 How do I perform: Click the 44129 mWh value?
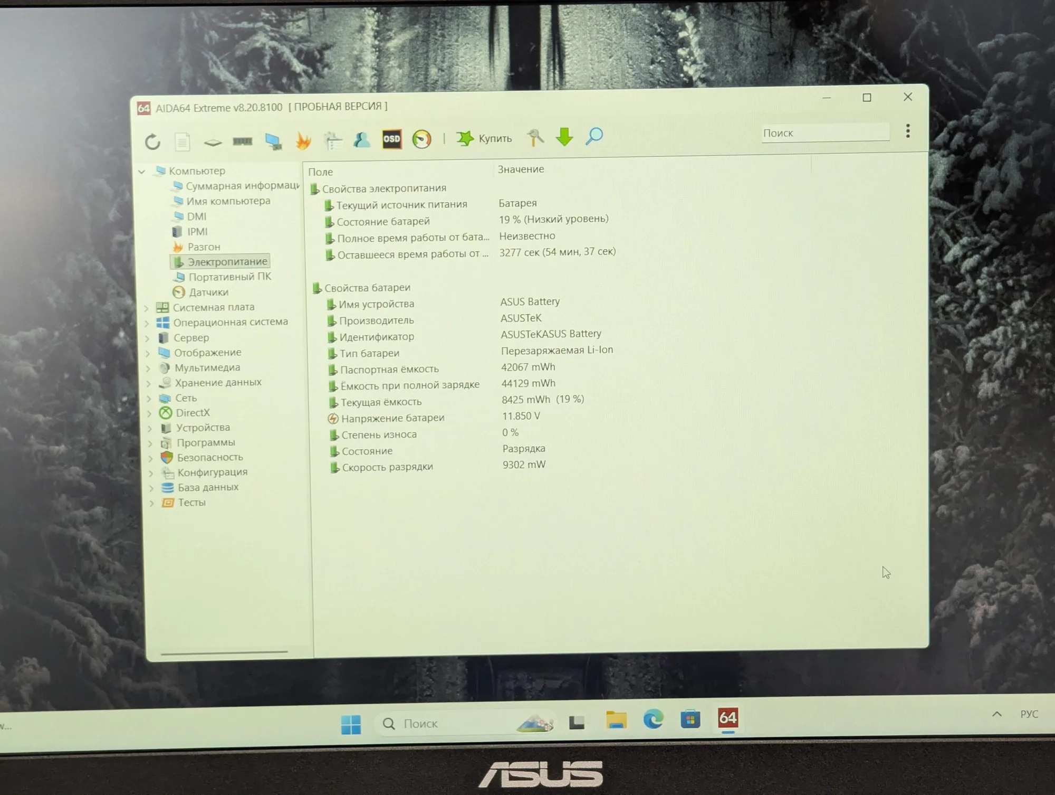pyautogui.click(x=528, y=383)
